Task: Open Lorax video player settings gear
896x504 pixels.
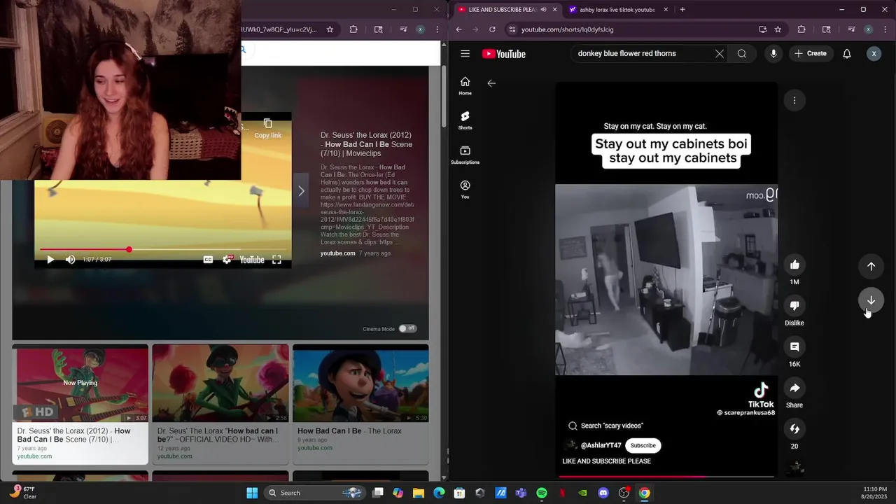Action: coord(227,260)
